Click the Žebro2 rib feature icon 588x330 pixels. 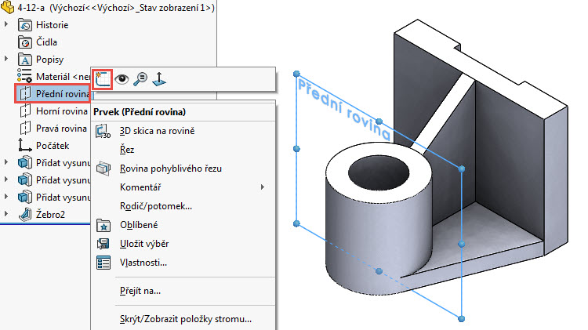coord(25,215)
